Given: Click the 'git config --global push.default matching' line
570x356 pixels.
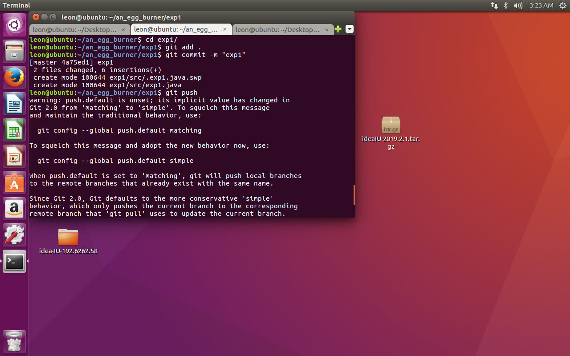Looking at the screenshot, I should [119, 130].
